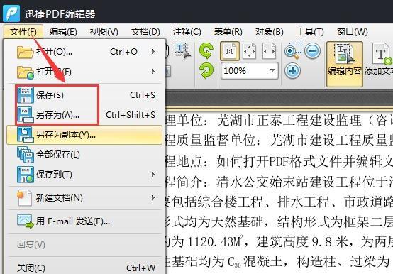Expand the 新建文档(N) submenu arrow

[153, 198]
